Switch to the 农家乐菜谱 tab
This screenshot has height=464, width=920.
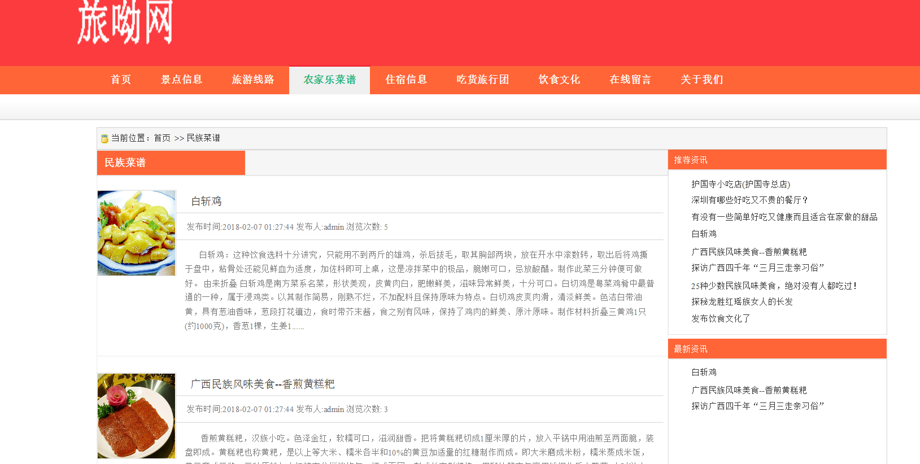point(330,80)
